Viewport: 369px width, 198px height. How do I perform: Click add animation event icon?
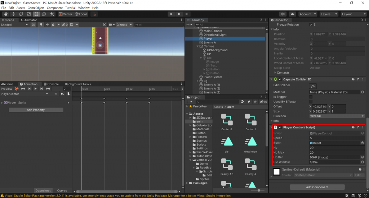[68, 94]
